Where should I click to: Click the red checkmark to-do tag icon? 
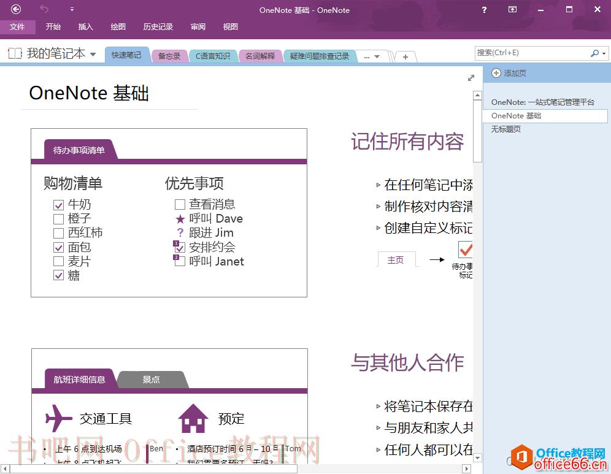tap(466, 250)
